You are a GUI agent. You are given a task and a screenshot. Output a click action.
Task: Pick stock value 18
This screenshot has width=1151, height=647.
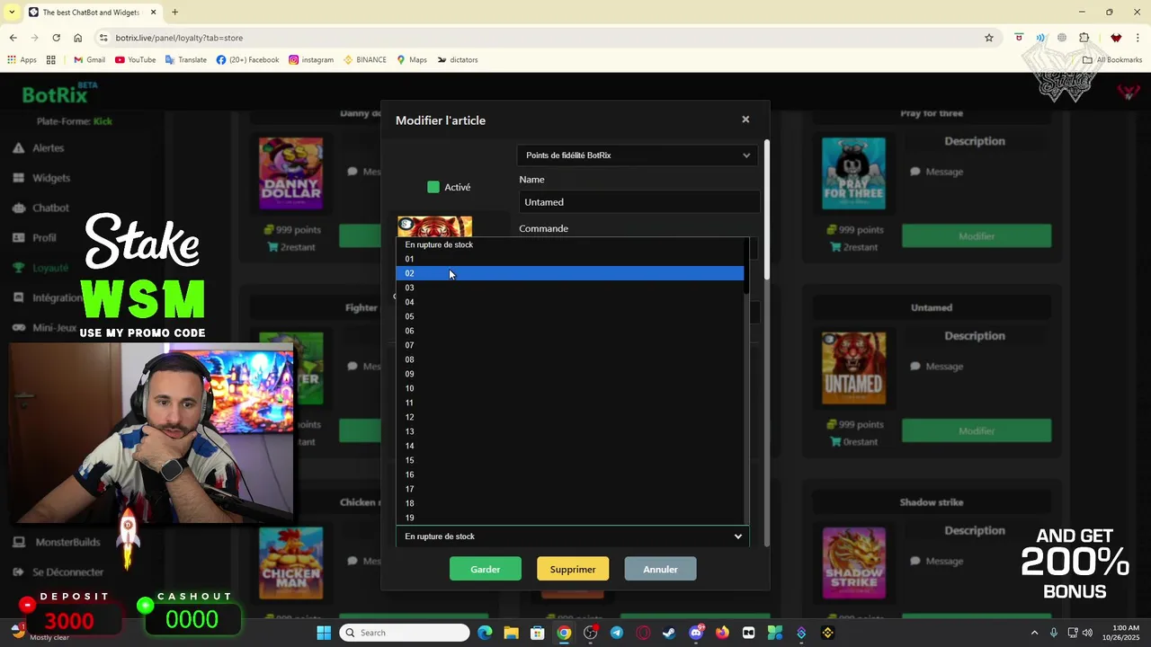[x=570, y=503]
